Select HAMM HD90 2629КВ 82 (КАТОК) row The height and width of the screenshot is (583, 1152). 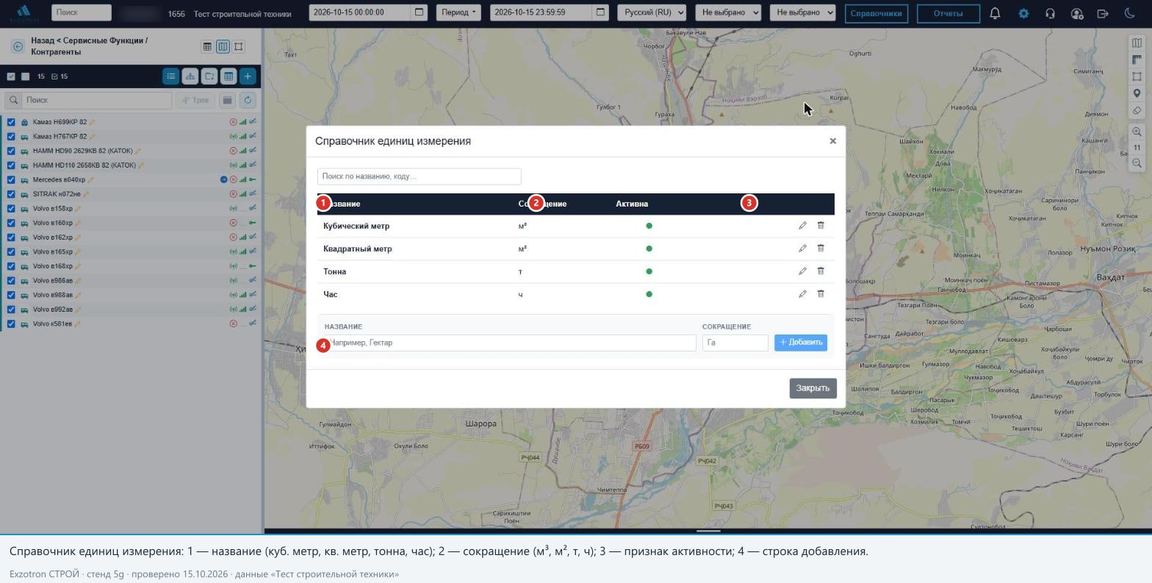point(131,151)
